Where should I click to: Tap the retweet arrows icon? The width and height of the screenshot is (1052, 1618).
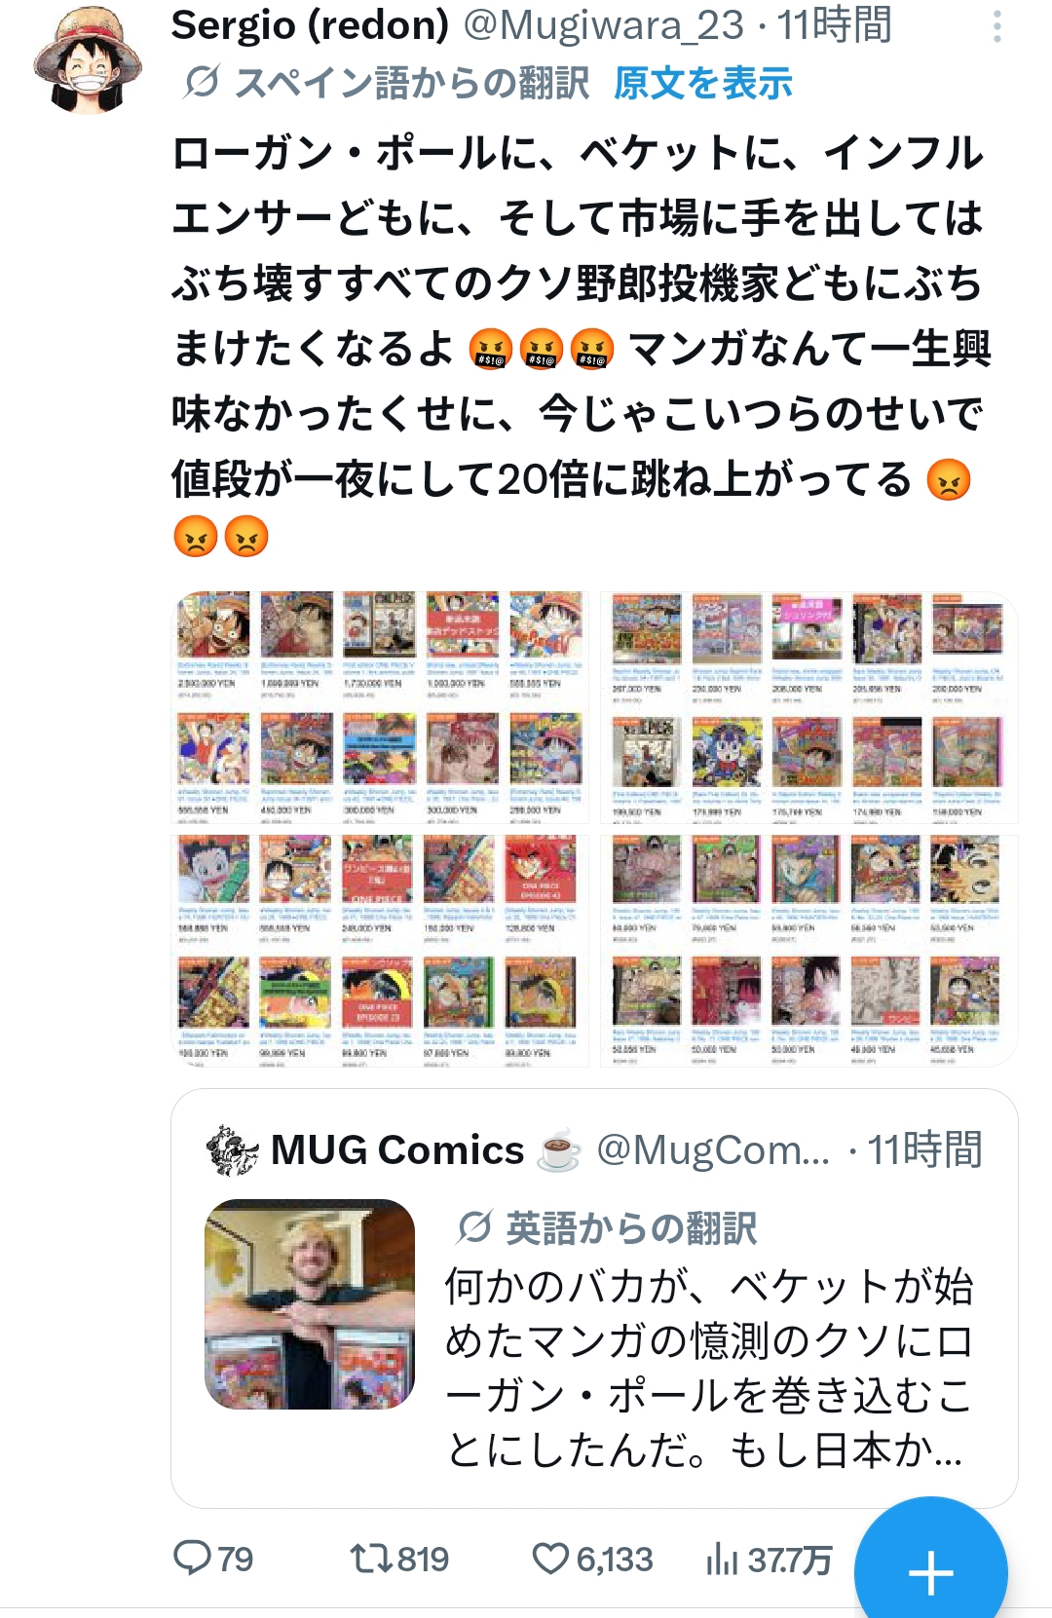pos(371,1559)
